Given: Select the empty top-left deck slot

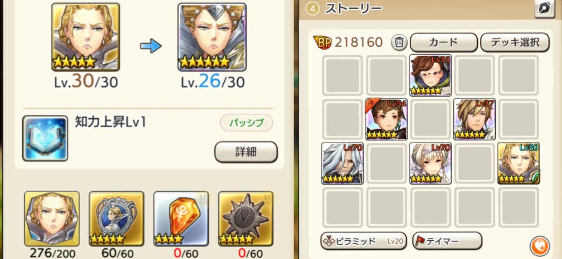Looking at the screenshot, I should [342, 75].
